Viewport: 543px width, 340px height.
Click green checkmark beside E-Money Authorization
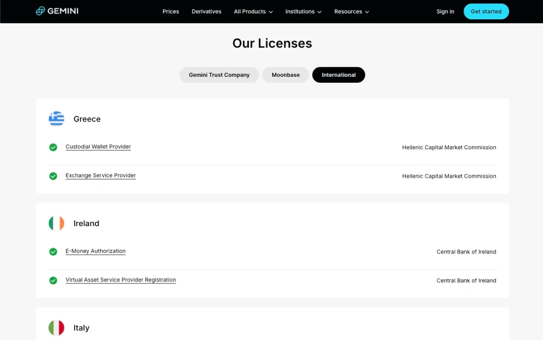tap(53, 252)
